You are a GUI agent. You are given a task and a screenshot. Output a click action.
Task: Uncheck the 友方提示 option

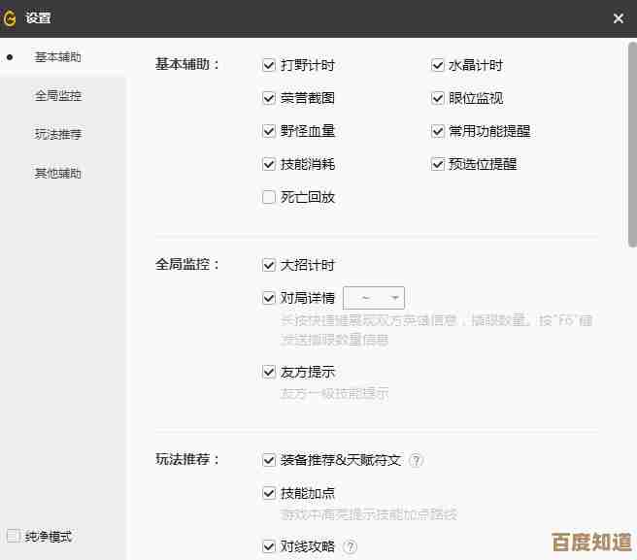click(269, 372)
